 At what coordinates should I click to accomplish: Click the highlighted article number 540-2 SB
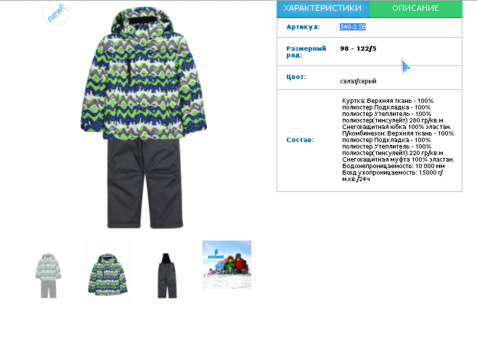point(353,27)
